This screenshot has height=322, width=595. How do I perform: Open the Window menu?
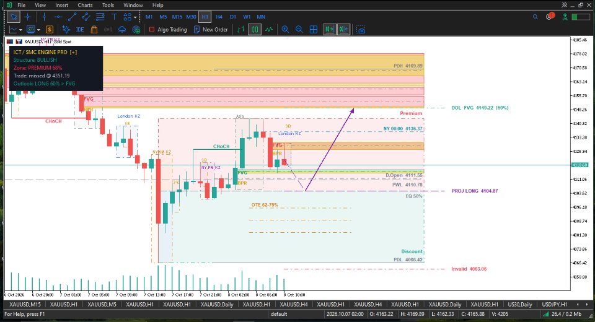tap(133, 5)
